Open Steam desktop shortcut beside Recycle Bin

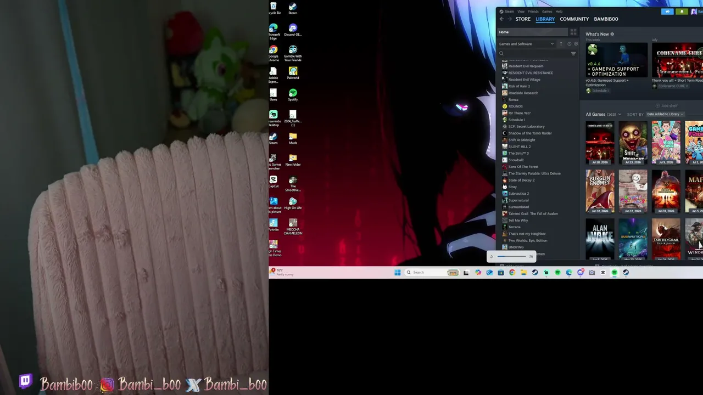[x=293, y=9]
